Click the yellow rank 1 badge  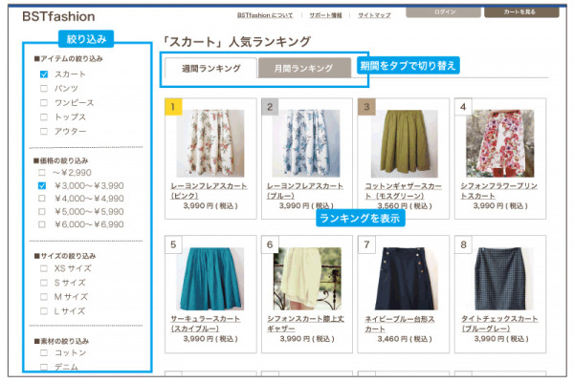(x=173, y=107)
